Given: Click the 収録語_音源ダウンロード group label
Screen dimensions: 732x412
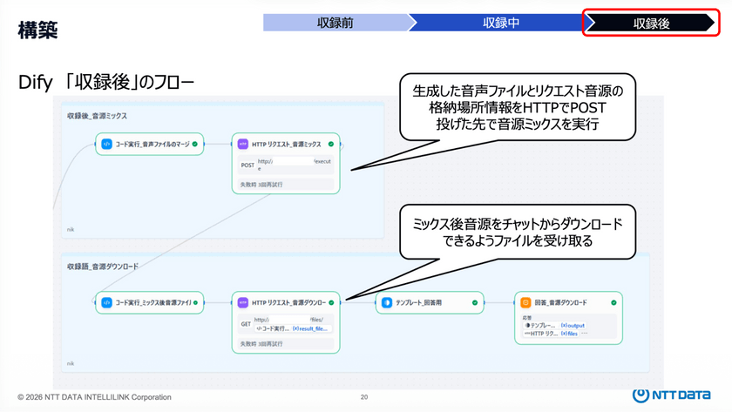Looking at the screenshot, I should point(103,267).
